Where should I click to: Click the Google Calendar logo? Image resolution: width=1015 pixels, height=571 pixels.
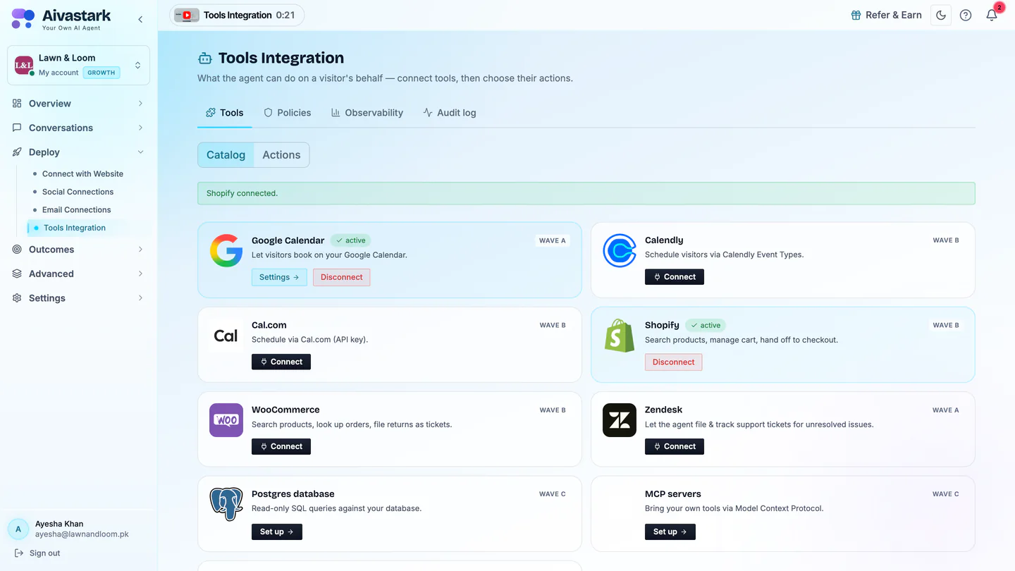pyautogui.click(x=226, y=251)
